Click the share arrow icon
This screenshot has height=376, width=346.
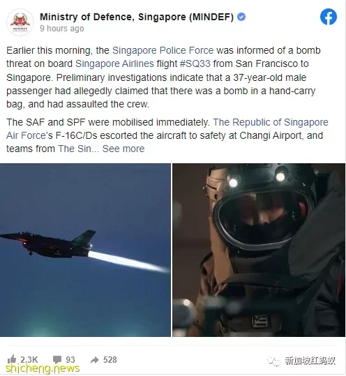[95, 359]
